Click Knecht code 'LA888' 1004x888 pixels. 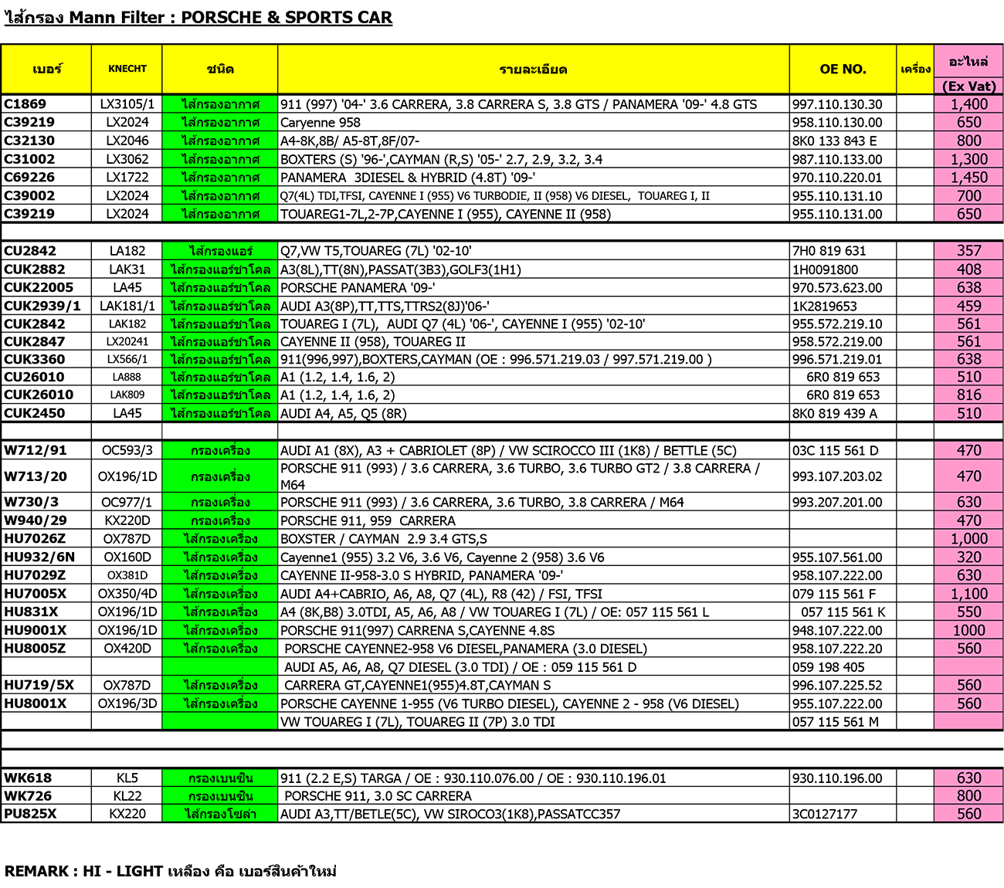pos(127,377)
